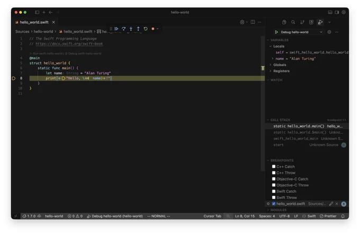360x234 pixels.
Task: Enable the Swift Throw breakpoint
Action: coord(274,197)
